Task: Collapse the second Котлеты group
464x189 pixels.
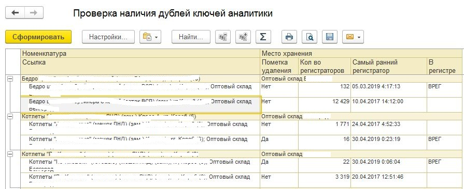Action: (10, 154)
